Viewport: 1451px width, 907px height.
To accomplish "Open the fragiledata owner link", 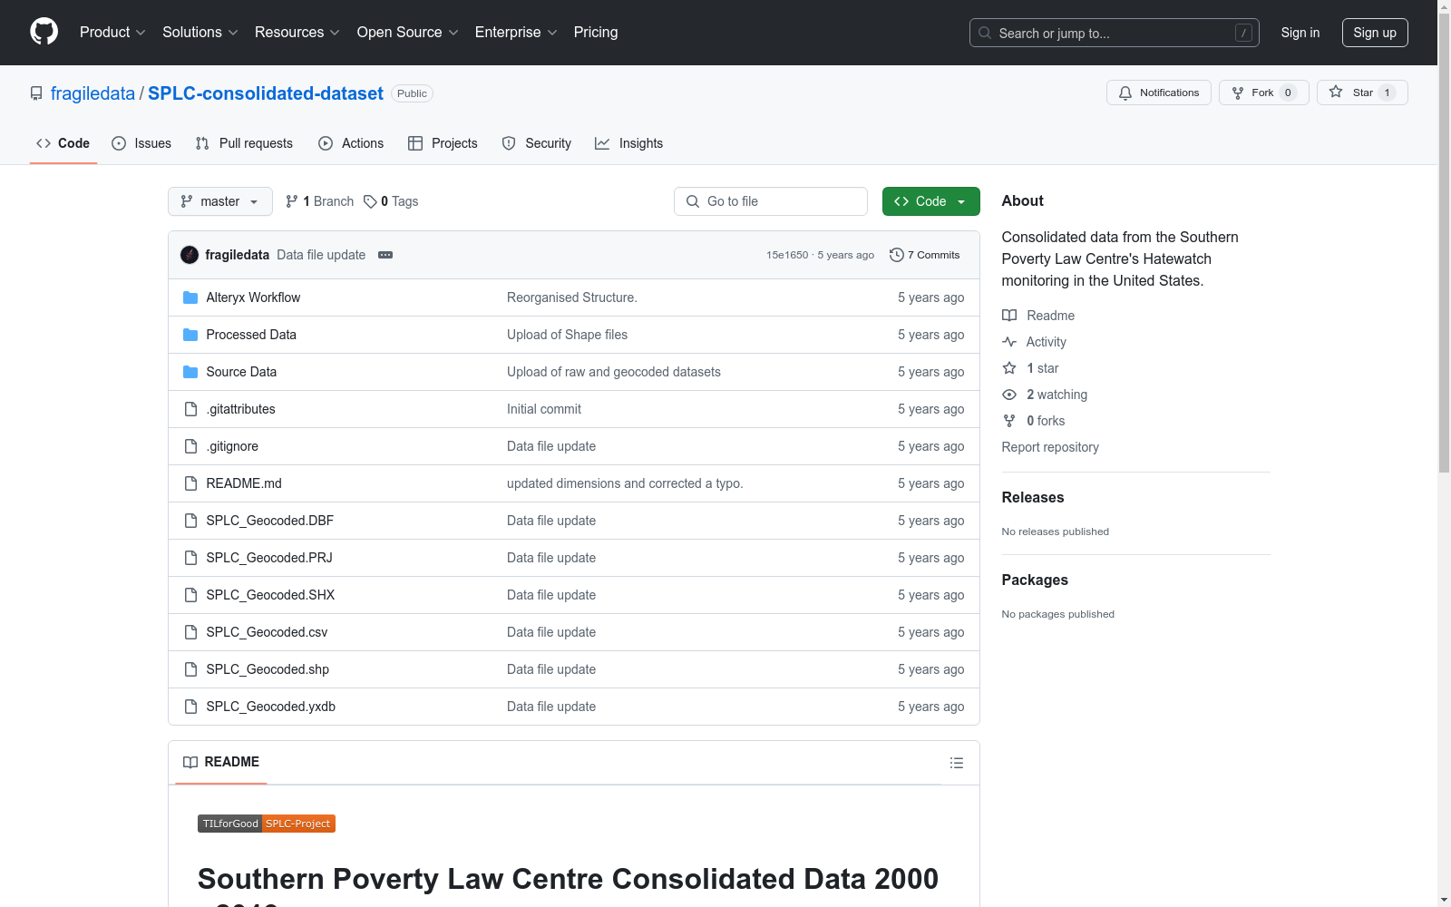I will (x=93, y=93).
